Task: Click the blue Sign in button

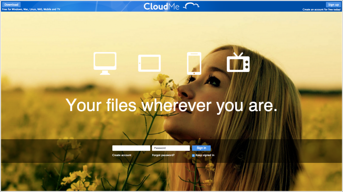Action: (x=201, y=148)
